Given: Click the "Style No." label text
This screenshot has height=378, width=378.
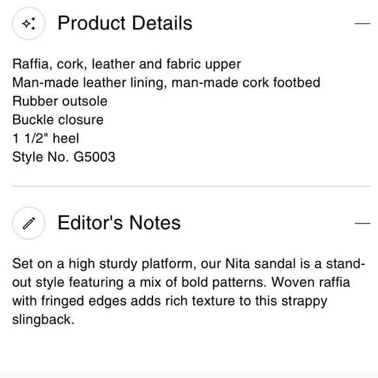Looking at the screenshot, I should pos(40,157).
